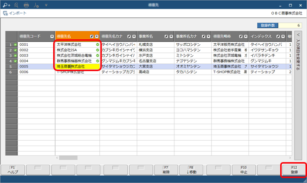
Task: Select row header number 5
Action: (x=11, y=67)
